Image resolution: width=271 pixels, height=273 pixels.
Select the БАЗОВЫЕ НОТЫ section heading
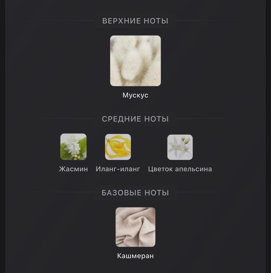135,193
